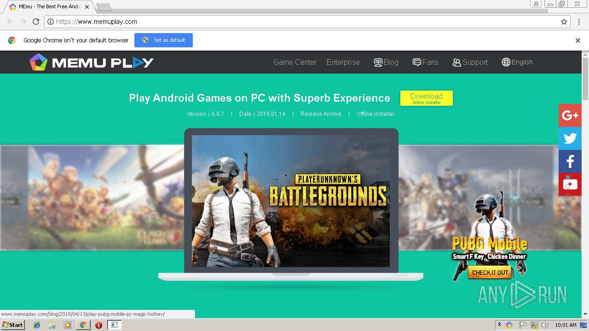The width and height of the screenshot is (589, 331).
Task: Open the Chrome user profile icon
Action: click(536, 4)
